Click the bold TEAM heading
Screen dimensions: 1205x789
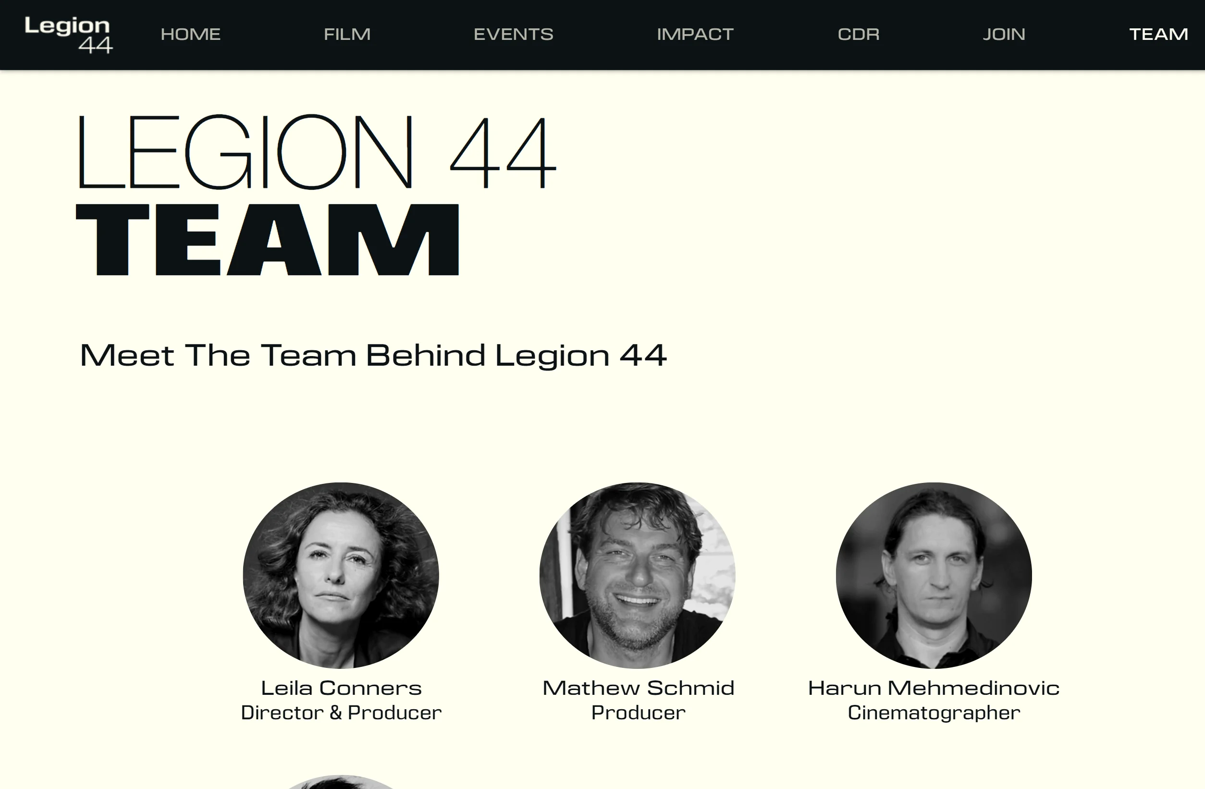pyautogui.click(x=267, y=240)
